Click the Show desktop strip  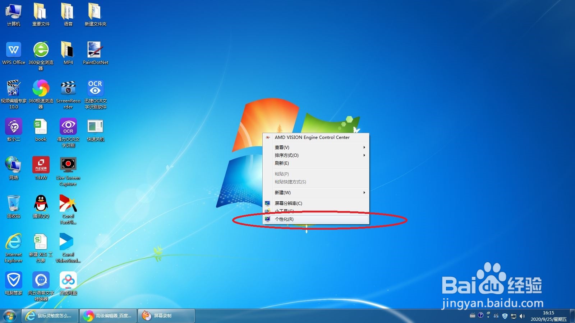coord(572,316)
